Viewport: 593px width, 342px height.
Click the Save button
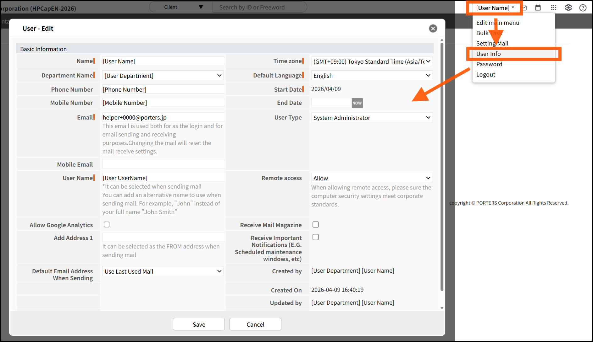pyautogui.click(x=199, y=324)
